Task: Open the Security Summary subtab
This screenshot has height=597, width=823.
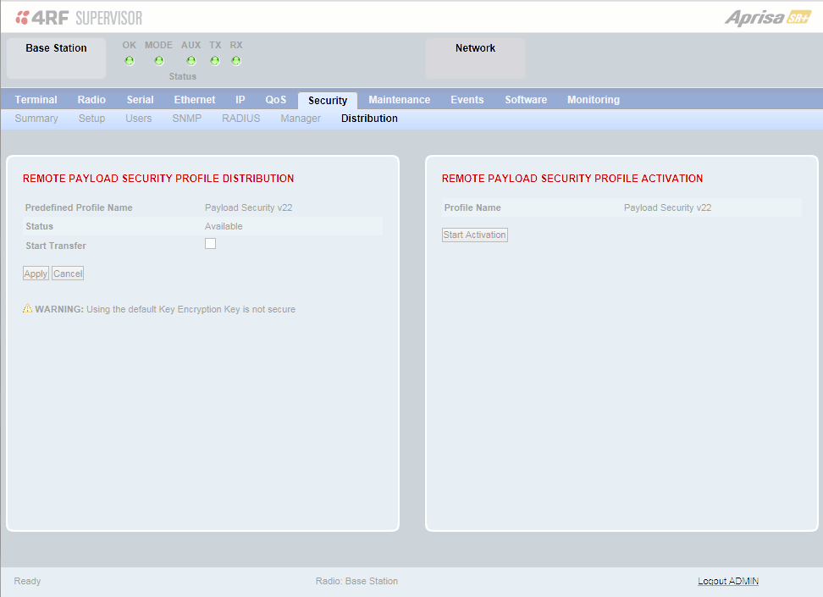Action: point(36,119)
